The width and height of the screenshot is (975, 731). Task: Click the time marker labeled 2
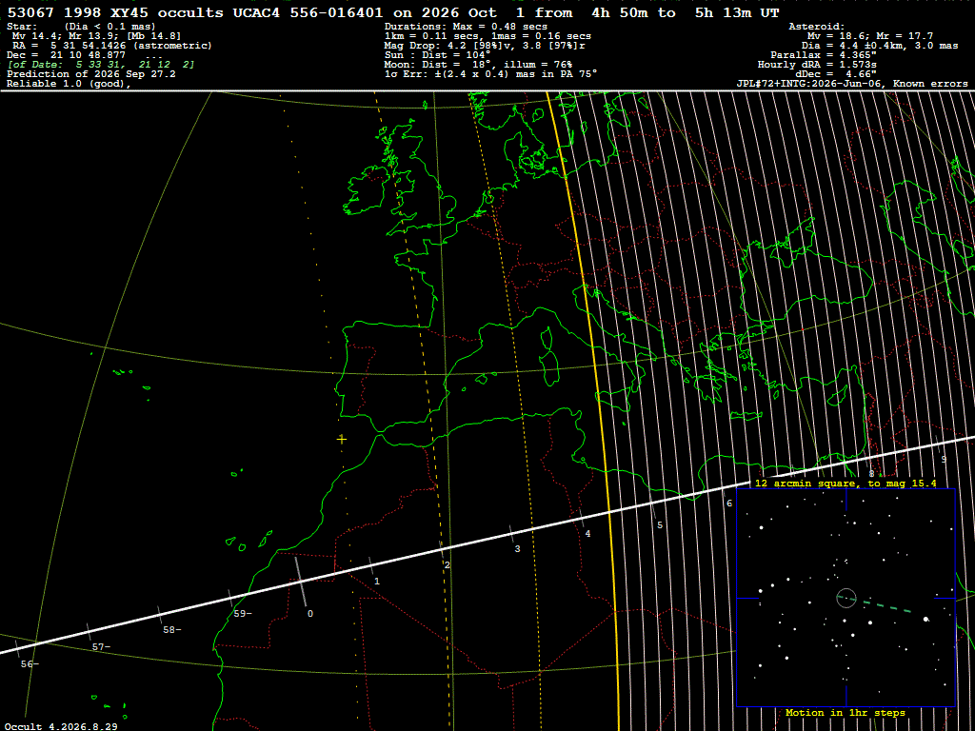(447, 565)
